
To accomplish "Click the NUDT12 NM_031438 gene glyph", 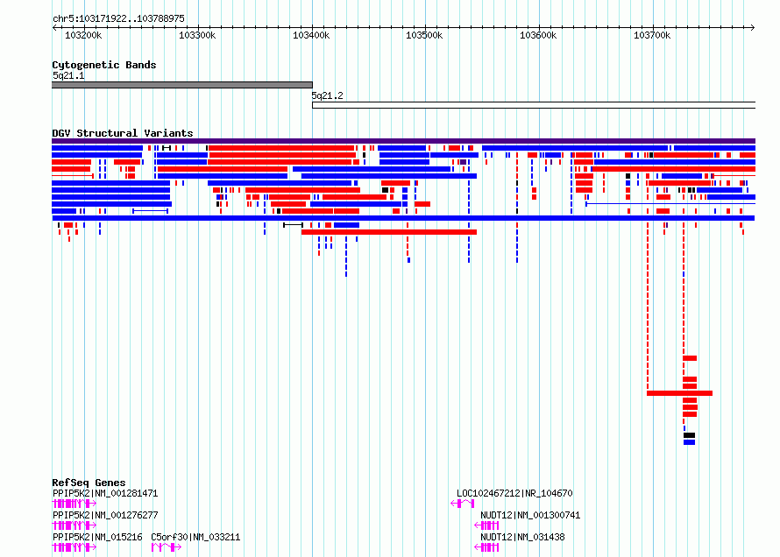I will click(x=486, y=547).
